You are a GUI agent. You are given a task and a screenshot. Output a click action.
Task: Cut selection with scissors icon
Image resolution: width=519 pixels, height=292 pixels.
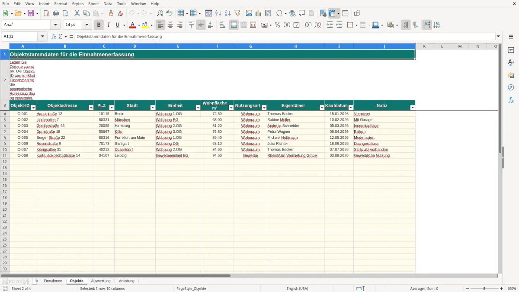[77, 13]
